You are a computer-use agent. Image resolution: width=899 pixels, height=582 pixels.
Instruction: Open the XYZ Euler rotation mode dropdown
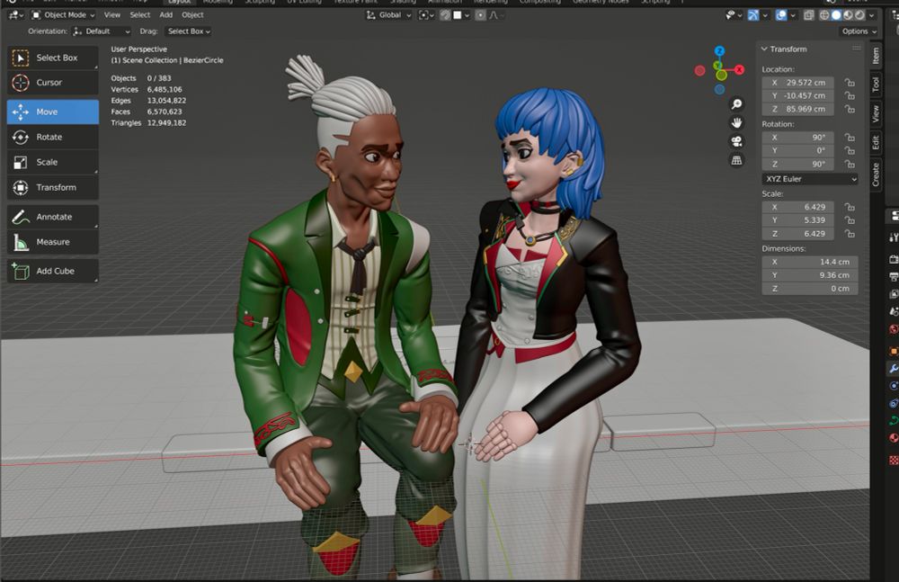(810, 179)
